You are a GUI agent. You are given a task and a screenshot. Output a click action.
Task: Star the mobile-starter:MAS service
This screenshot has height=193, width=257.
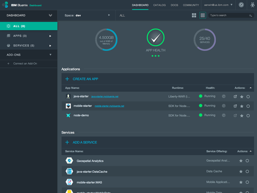tap(241, 182)
